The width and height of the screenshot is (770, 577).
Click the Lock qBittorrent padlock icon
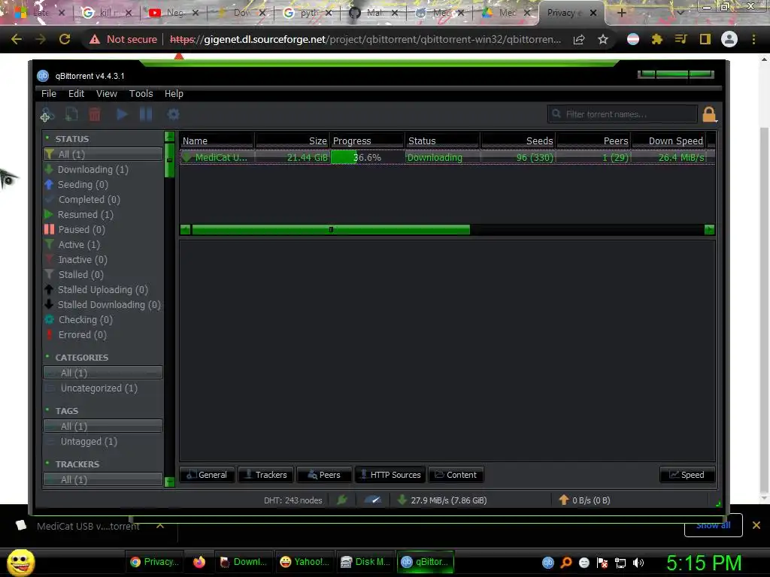tap(709, 114)
